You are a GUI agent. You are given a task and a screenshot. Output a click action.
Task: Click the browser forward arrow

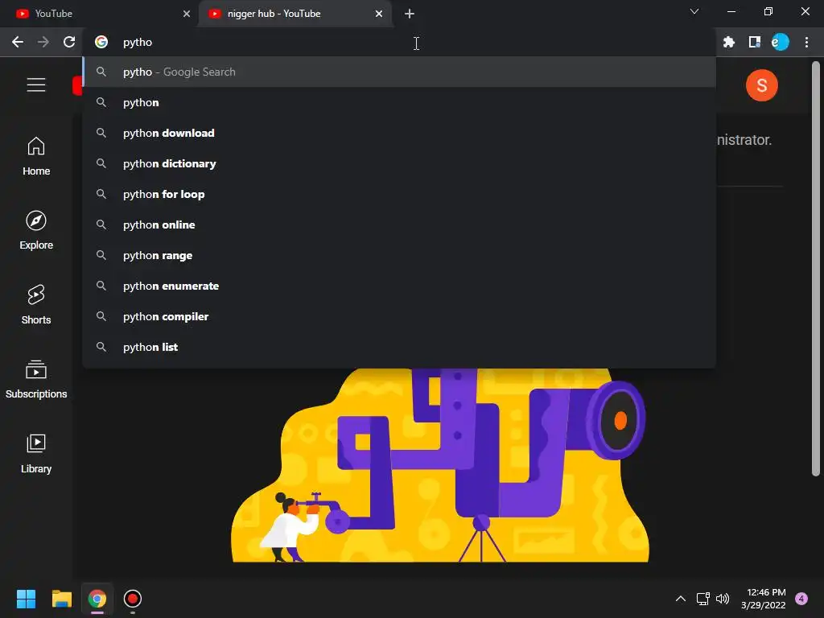point(43,42)
